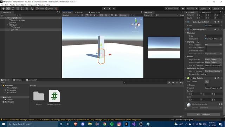
Task: Select the Scale tool in toolbar
Action: [18, 8]
